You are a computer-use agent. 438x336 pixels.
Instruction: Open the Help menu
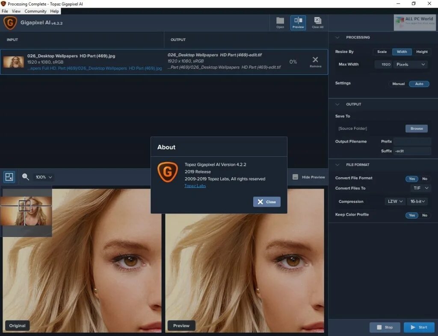coord(54,11)
